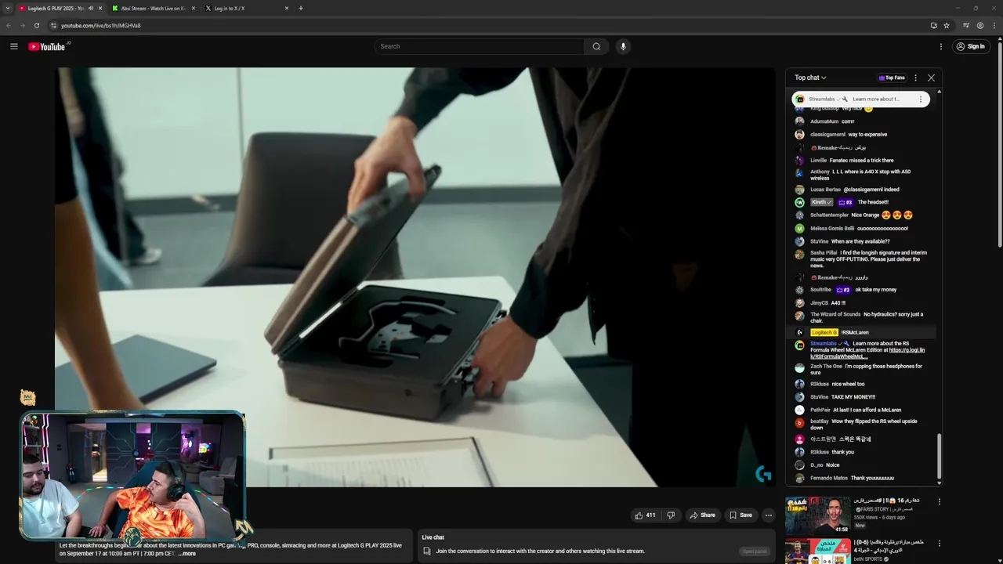This screenshot has height=564, width=1003.
Task: Open the beIN SPORTS match summary thumbnail
Action: pos(817,551)
